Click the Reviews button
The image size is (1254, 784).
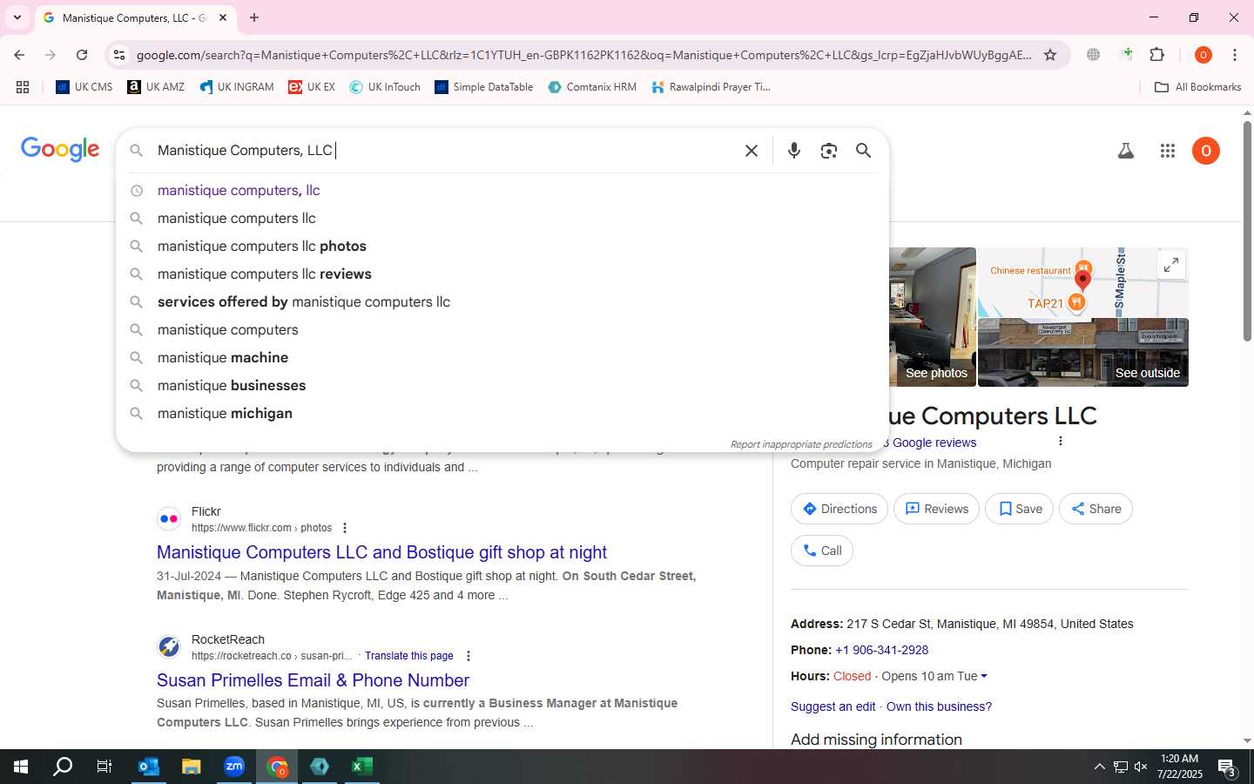tap(936, 509)
